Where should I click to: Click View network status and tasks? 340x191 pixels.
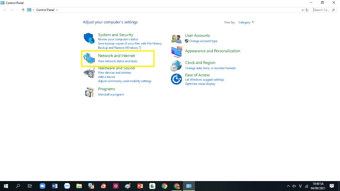coord(118,61)
